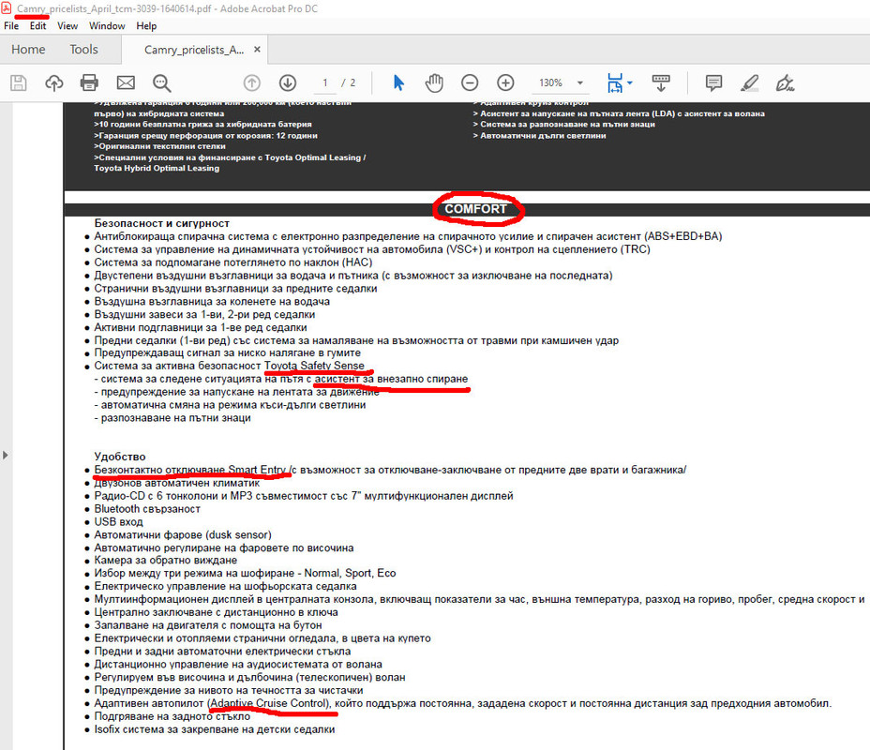This screenshot has height=750, width=870.
Task: Print the document with printer icon
Action: pos(89,83)
